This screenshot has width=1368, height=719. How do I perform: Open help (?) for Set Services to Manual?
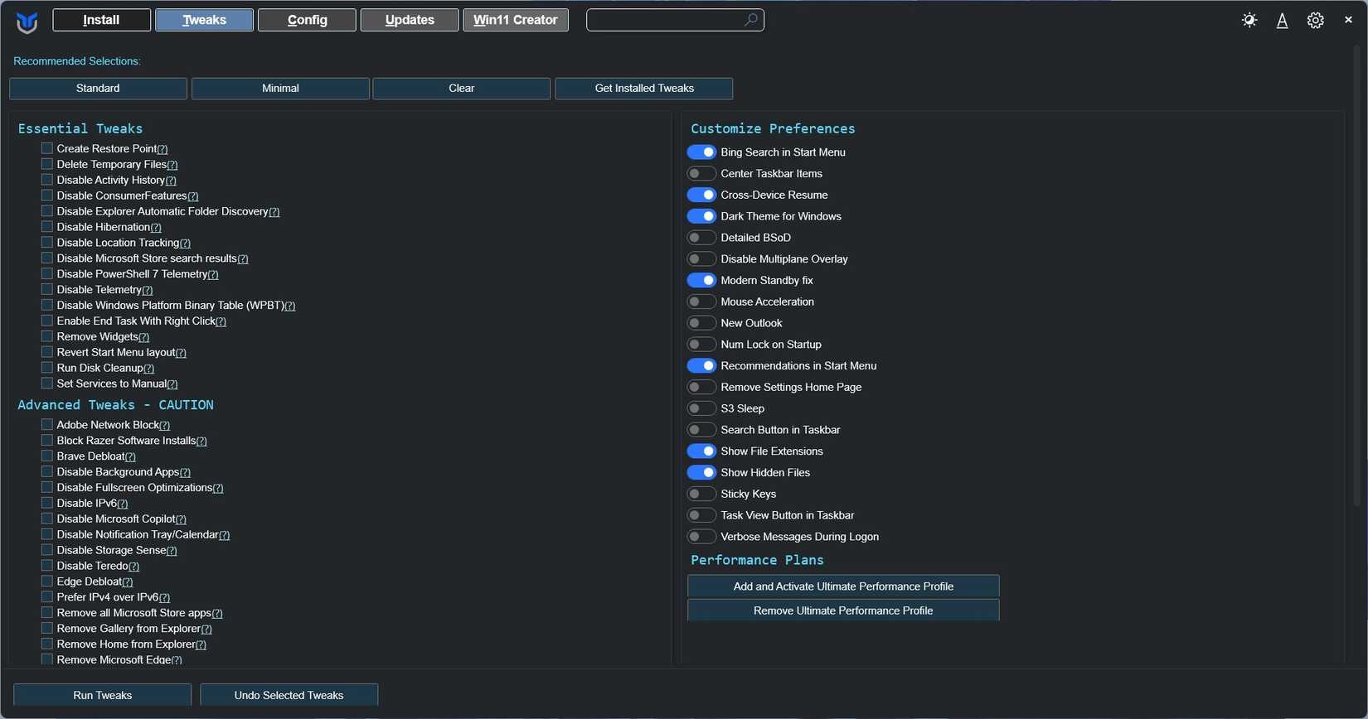[172, 384]
